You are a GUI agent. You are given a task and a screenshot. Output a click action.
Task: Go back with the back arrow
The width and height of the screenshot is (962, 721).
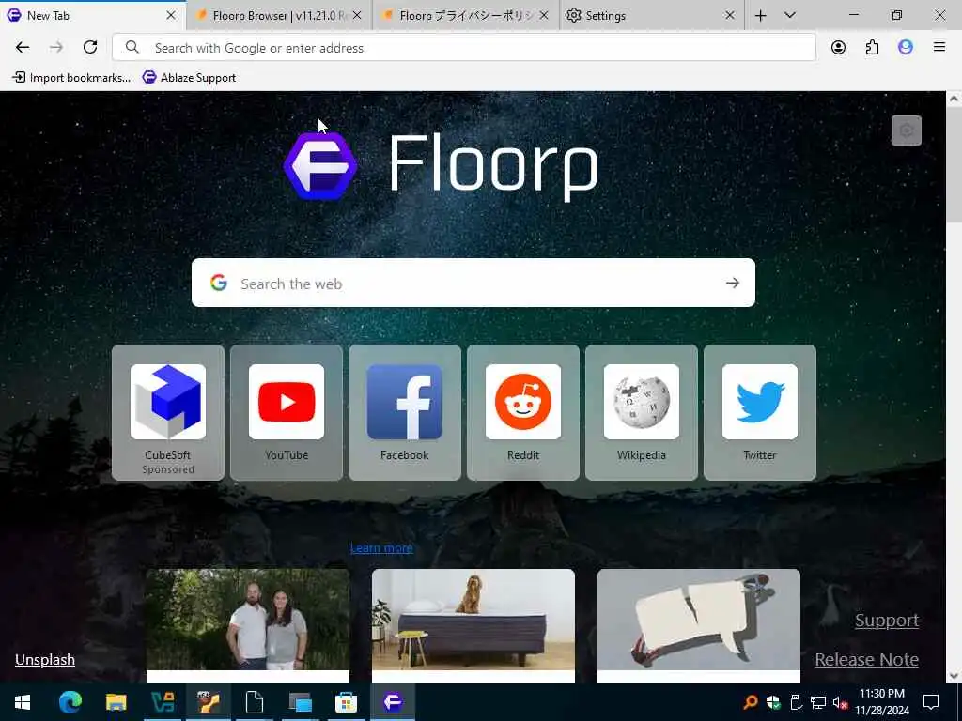coord(23,47)
